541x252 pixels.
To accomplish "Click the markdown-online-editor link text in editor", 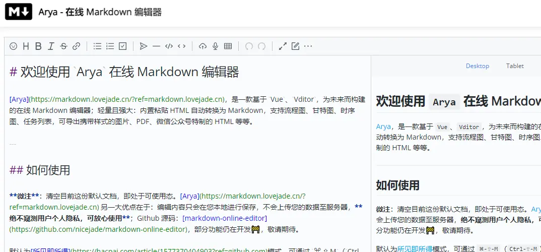I will point(225,218).
